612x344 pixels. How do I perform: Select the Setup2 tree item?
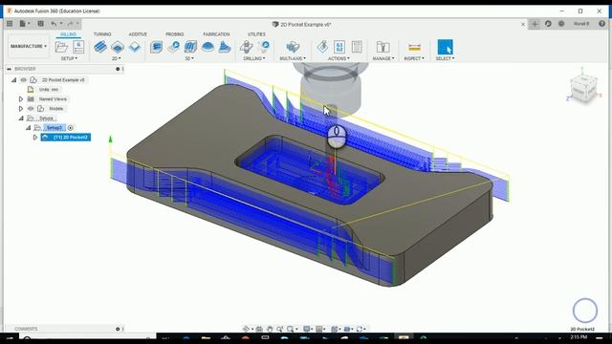click(x=54, y=127)
